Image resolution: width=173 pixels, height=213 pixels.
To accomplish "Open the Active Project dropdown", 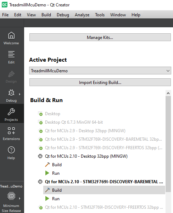I will (100, 71).
